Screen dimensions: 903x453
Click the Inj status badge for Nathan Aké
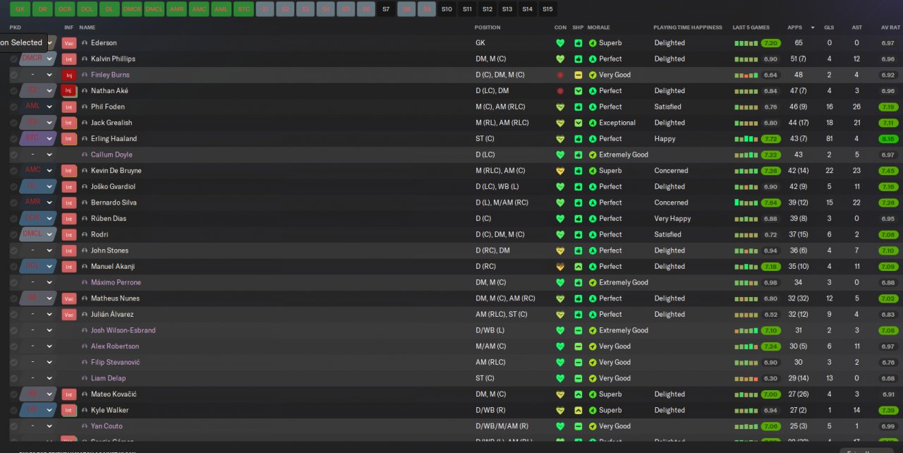(69, 91)
